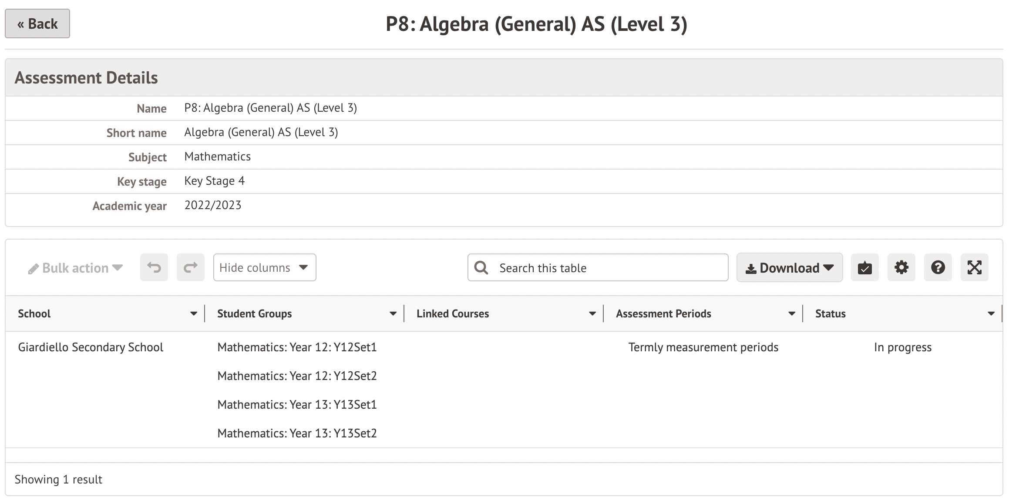Image resolution: width=1009 pixels, height=500 pixels.
Task: Open the Student Groups column menu arrow
Action: [393, 313]
